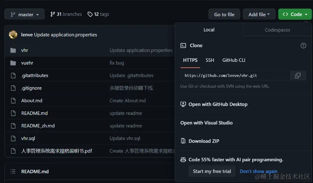Click the git branch icon beside master
The width and height of the screenshot is (313, 183).
(x=13, y=15)
